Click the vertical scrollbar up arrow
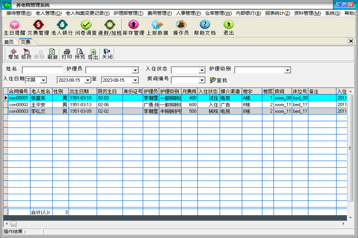Viewport: 358px width, 238px height. tap(350, 92)
